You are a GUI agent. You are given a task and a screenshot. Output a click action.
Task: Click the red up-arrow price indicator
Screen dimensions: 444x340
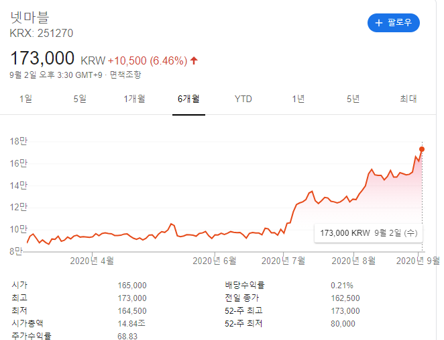194,60
